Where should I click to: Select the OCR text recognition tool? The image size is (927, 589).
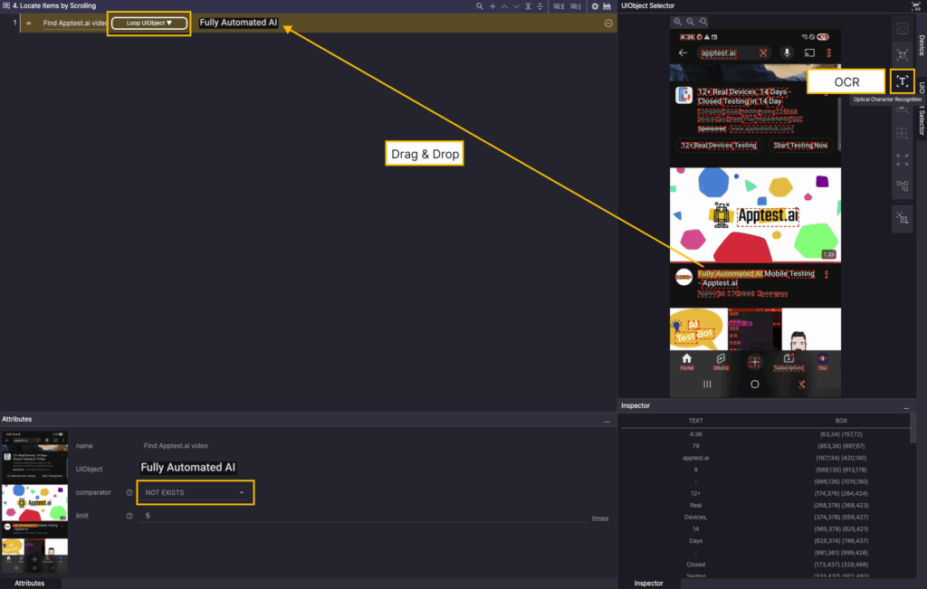tap(902, 81)
